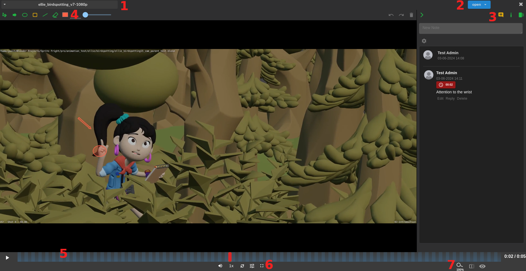Open the blue 'open' status dropdown

point(479,5)
